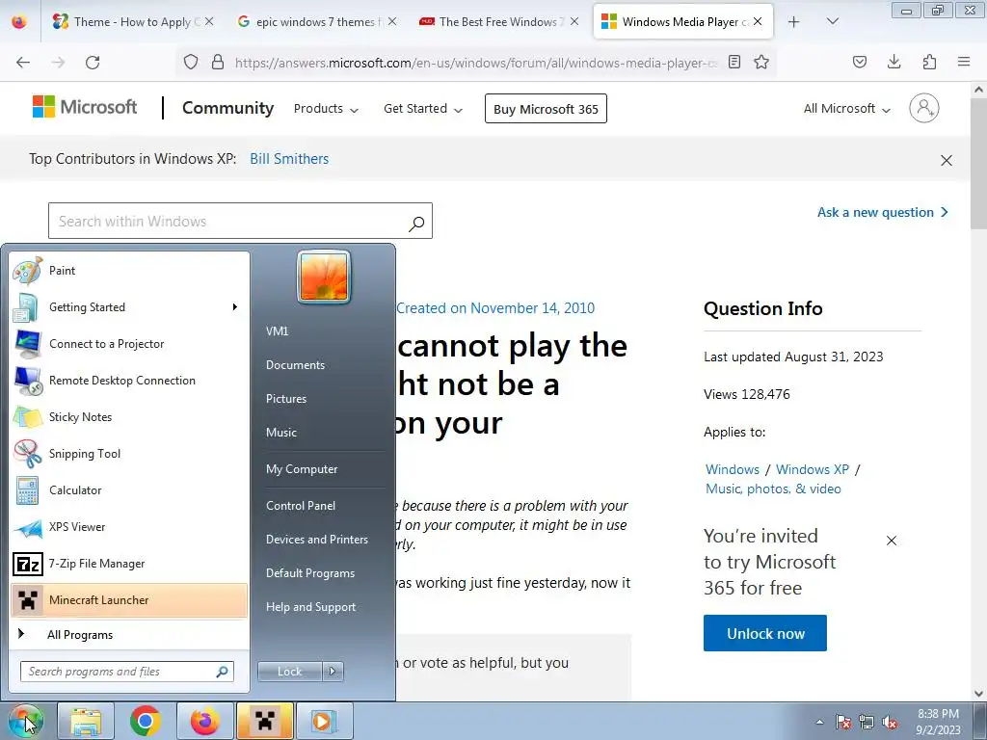Click the Ask a new question link
The height and width of the screenshot is (740, 987).
[883, 213]
